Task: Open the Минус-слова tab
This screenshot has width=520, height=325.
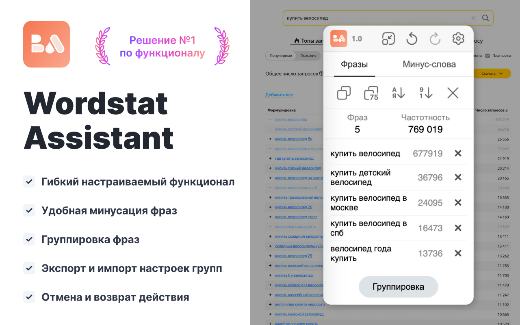Action: (429, 64)
